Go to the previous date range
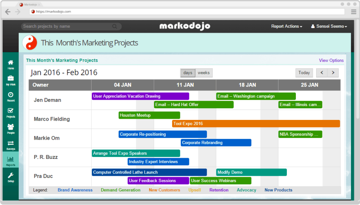 pyautogui.click(x=322, y=73)
